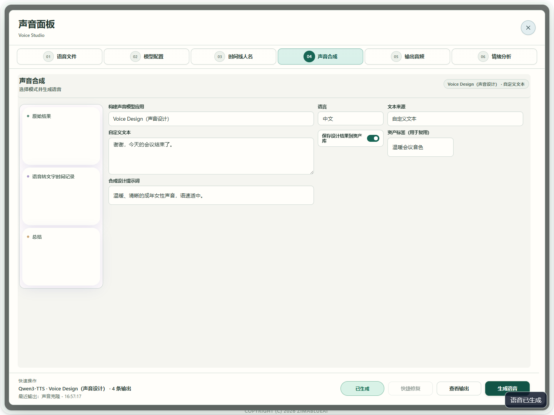Go to step 03 时间线人名 tab

(x=234, y=56)
